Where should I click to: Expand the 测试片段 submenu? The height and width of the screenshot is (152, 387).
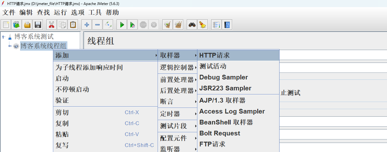click(x=177, y=126)
